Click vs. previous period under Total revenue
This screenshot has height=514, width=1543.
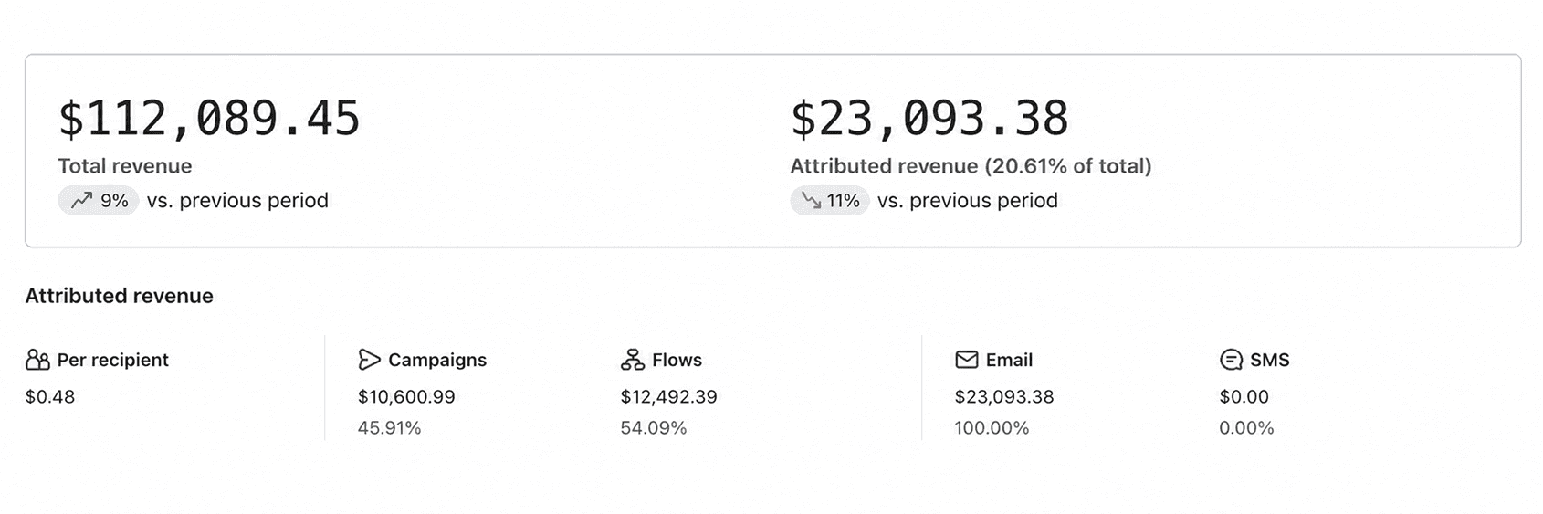[x=237, y=200]
